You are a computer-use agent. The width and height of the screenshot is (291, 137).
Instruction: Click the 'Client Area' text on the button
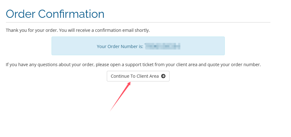pyautogui.click(x=148, y=76)
